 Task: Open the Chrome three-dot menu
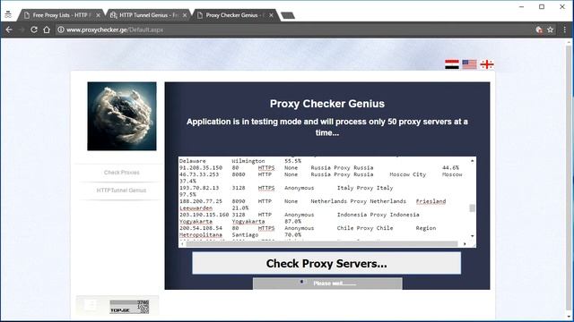coord(564,30)
